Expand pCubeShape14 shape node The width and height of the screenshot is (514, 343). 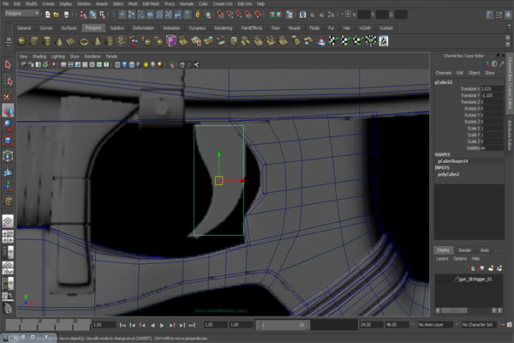452,161
